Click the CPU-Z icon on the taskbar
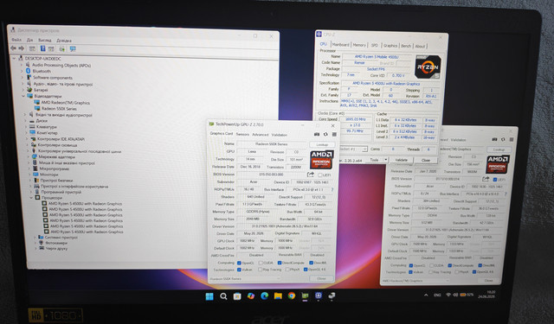The width and height of the screenshot is (554, 324). coord(319,296)
